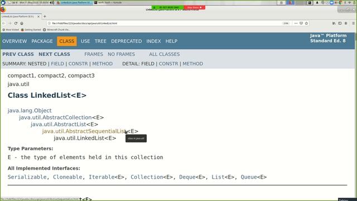Bookmark this page with the star icon
357x201 pixels.
click(x=306, y=23)
